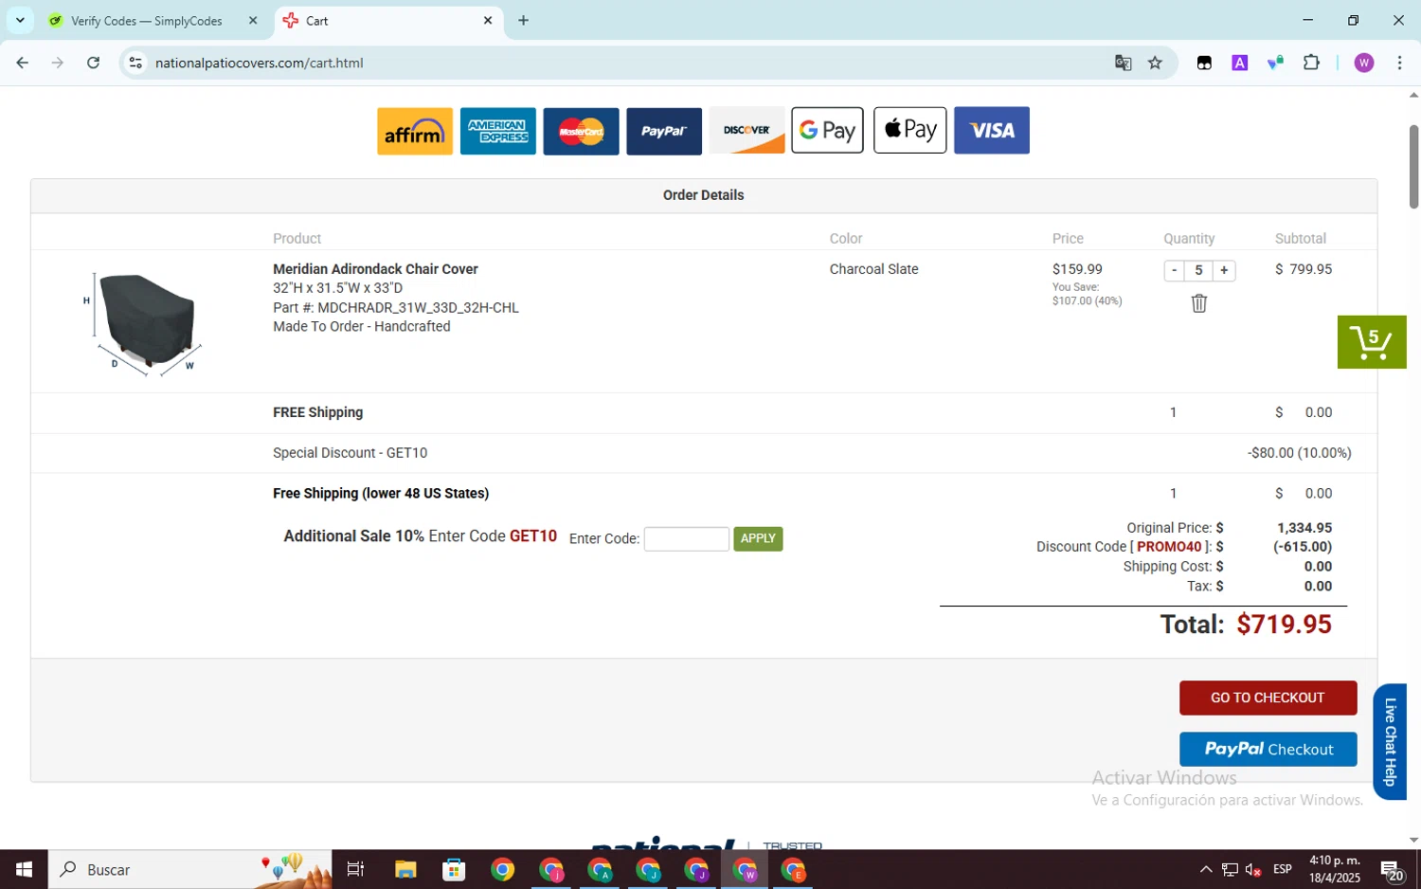
Task: Open the notification center icon
Action: [x=1391, y=870]
